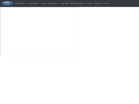
Task: Go to the Home page link
Action: [44, 3]
